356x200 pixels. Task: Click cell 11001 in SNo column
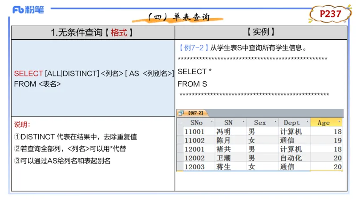pos(199,132)
